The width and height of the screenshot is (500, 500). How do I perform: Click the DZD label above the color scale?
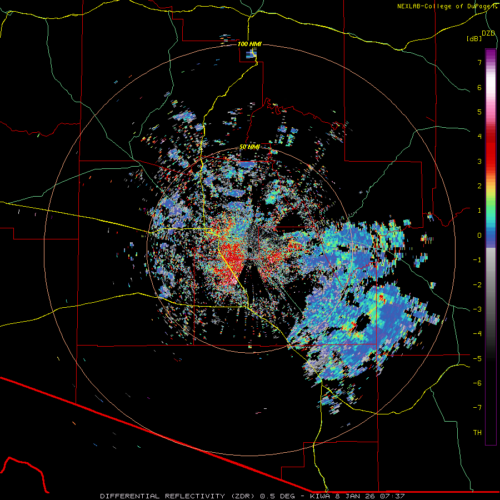tap(488, 33)
